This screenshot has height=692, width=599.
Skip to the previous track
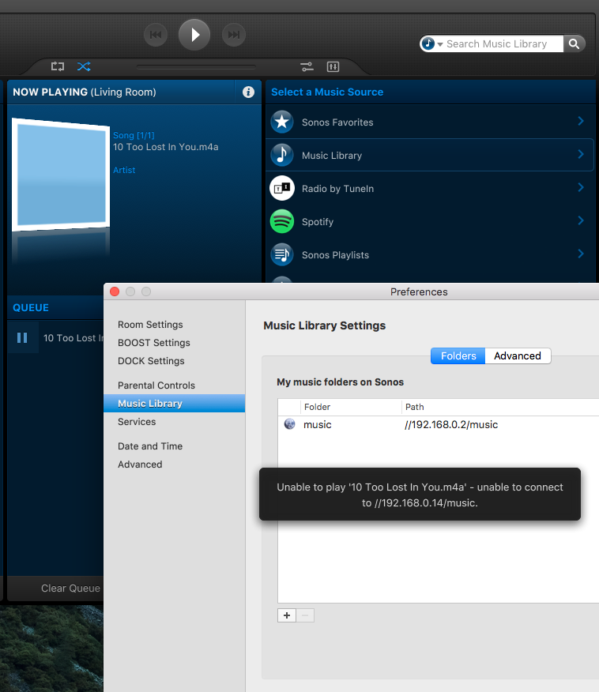coord(156,35)
